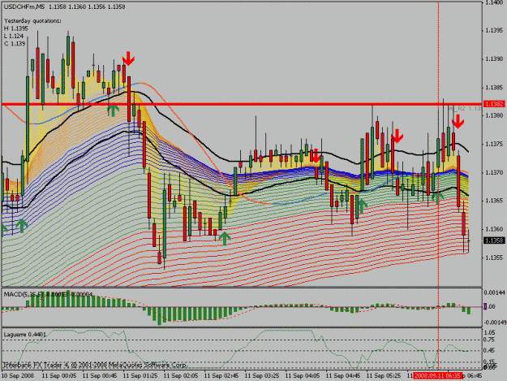This screenshot has height=381, width=507.
Task: Click the 'Laguerre 0.4401' indicator label
Action: pos(25,335)
